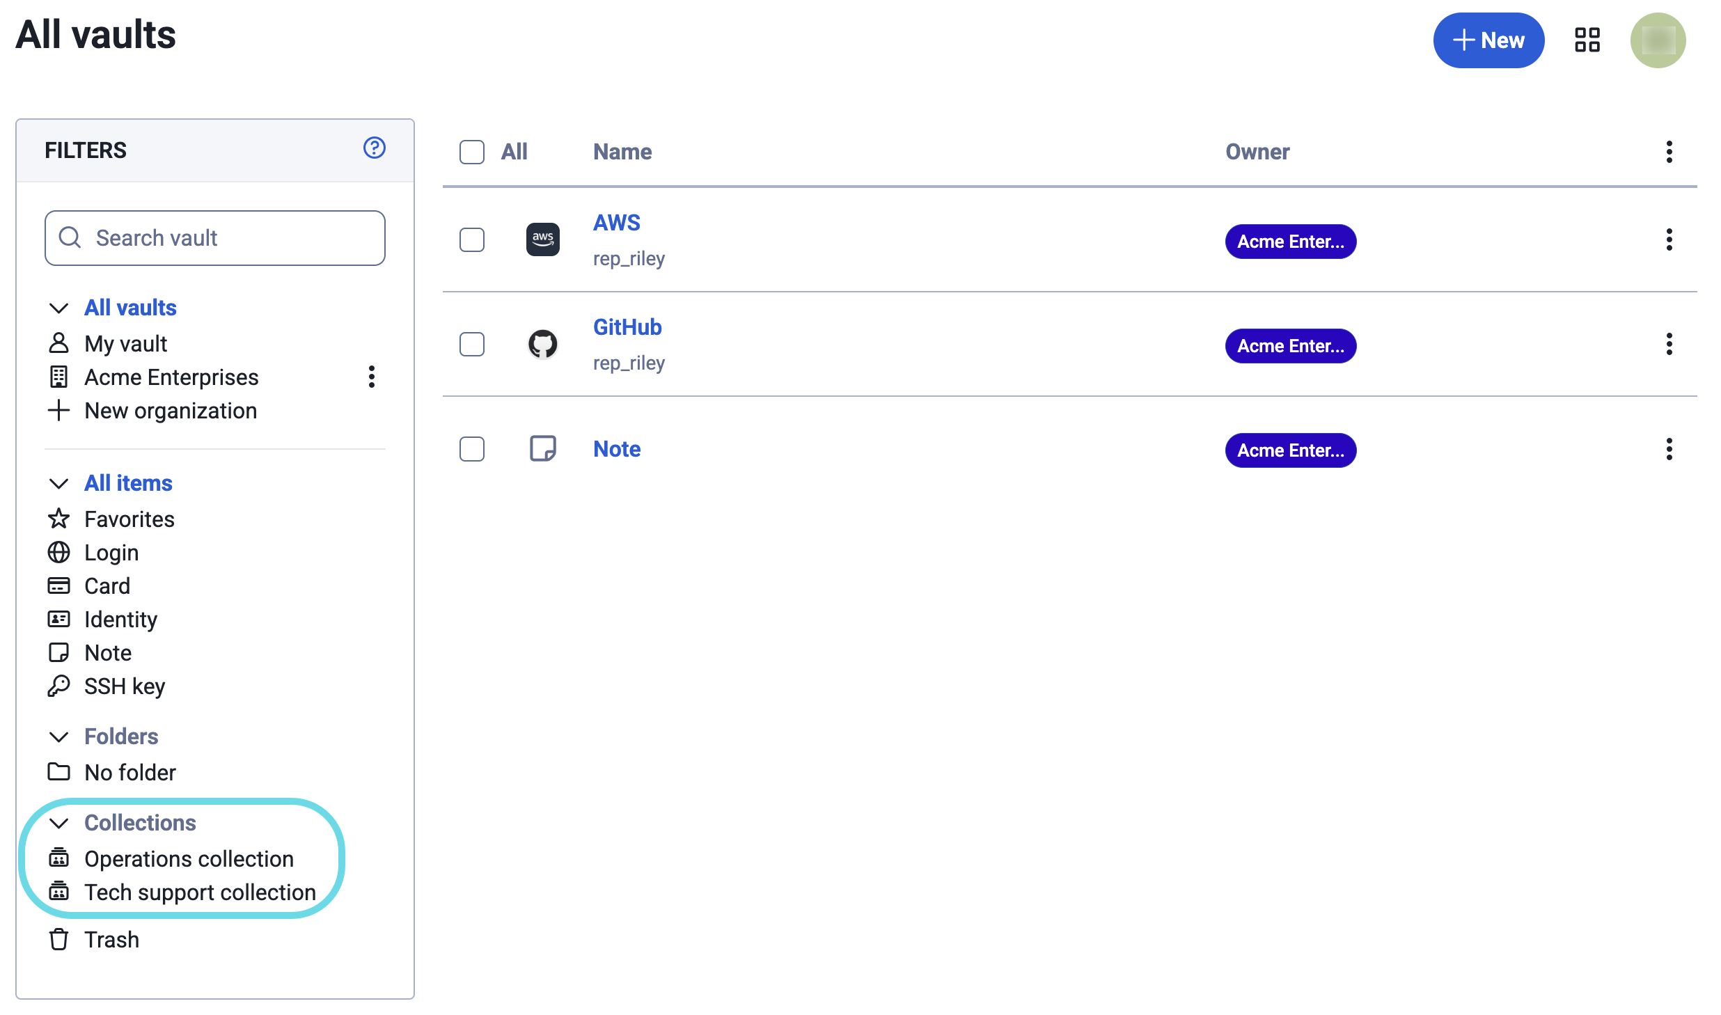The image size is (1721, 1015).
Task: Collapse the All vaults section chevron
Action: [x=59, y=308]
